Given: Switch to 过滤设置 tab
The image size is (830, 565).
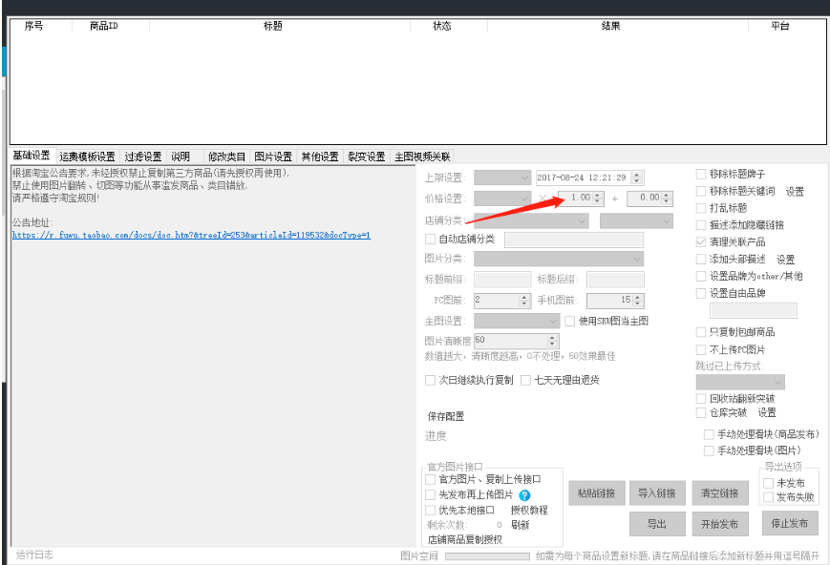Looking at the screenshot, I should [x=143, y=157].
